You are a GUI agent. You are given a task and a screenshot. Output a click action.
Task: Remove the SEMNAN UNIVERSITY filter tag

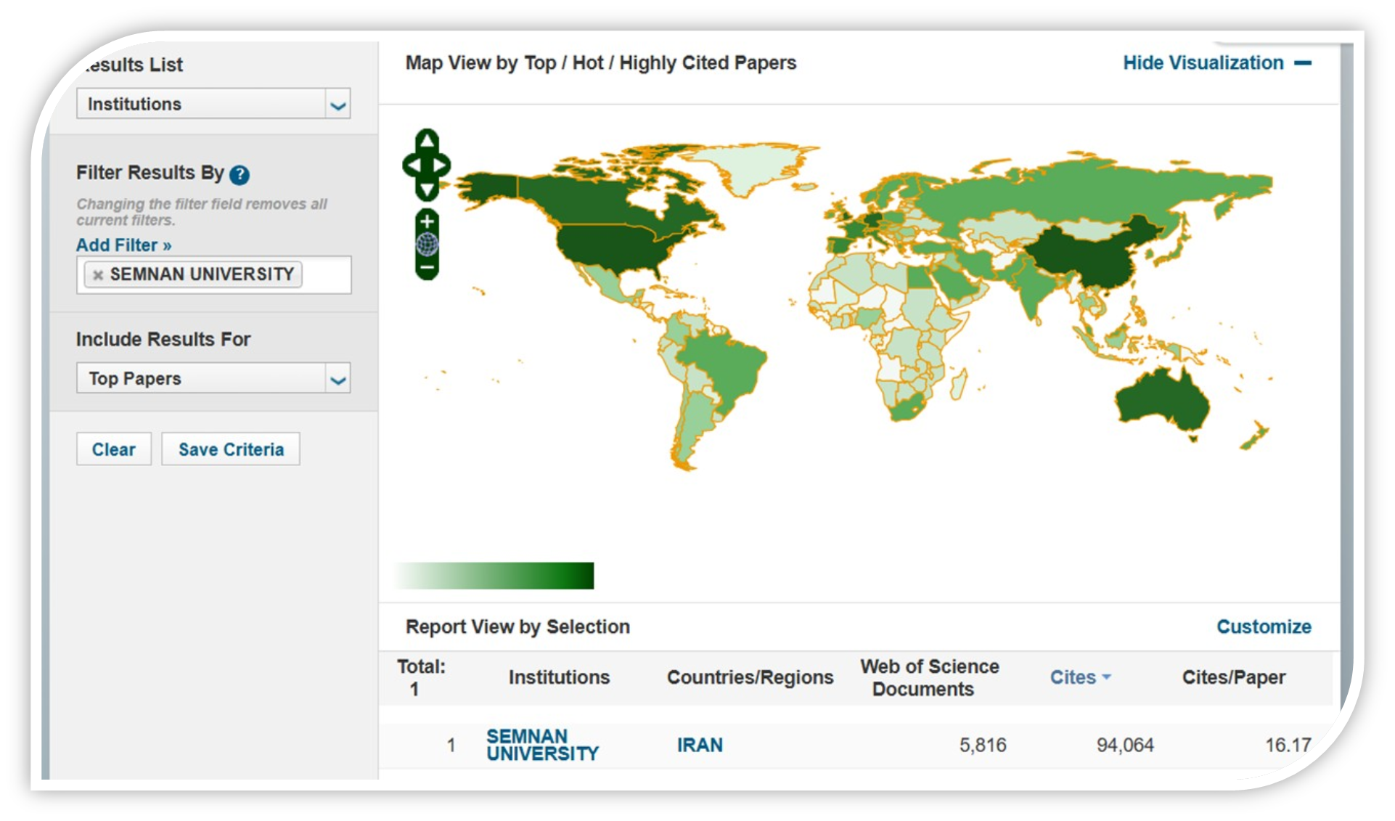[98, 275]
